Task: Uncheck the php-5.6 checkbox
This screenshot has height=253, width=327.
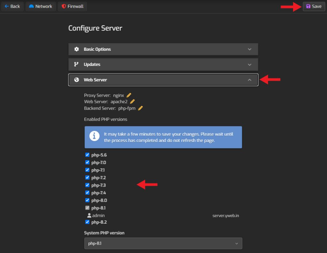Action: pos(87,155)
